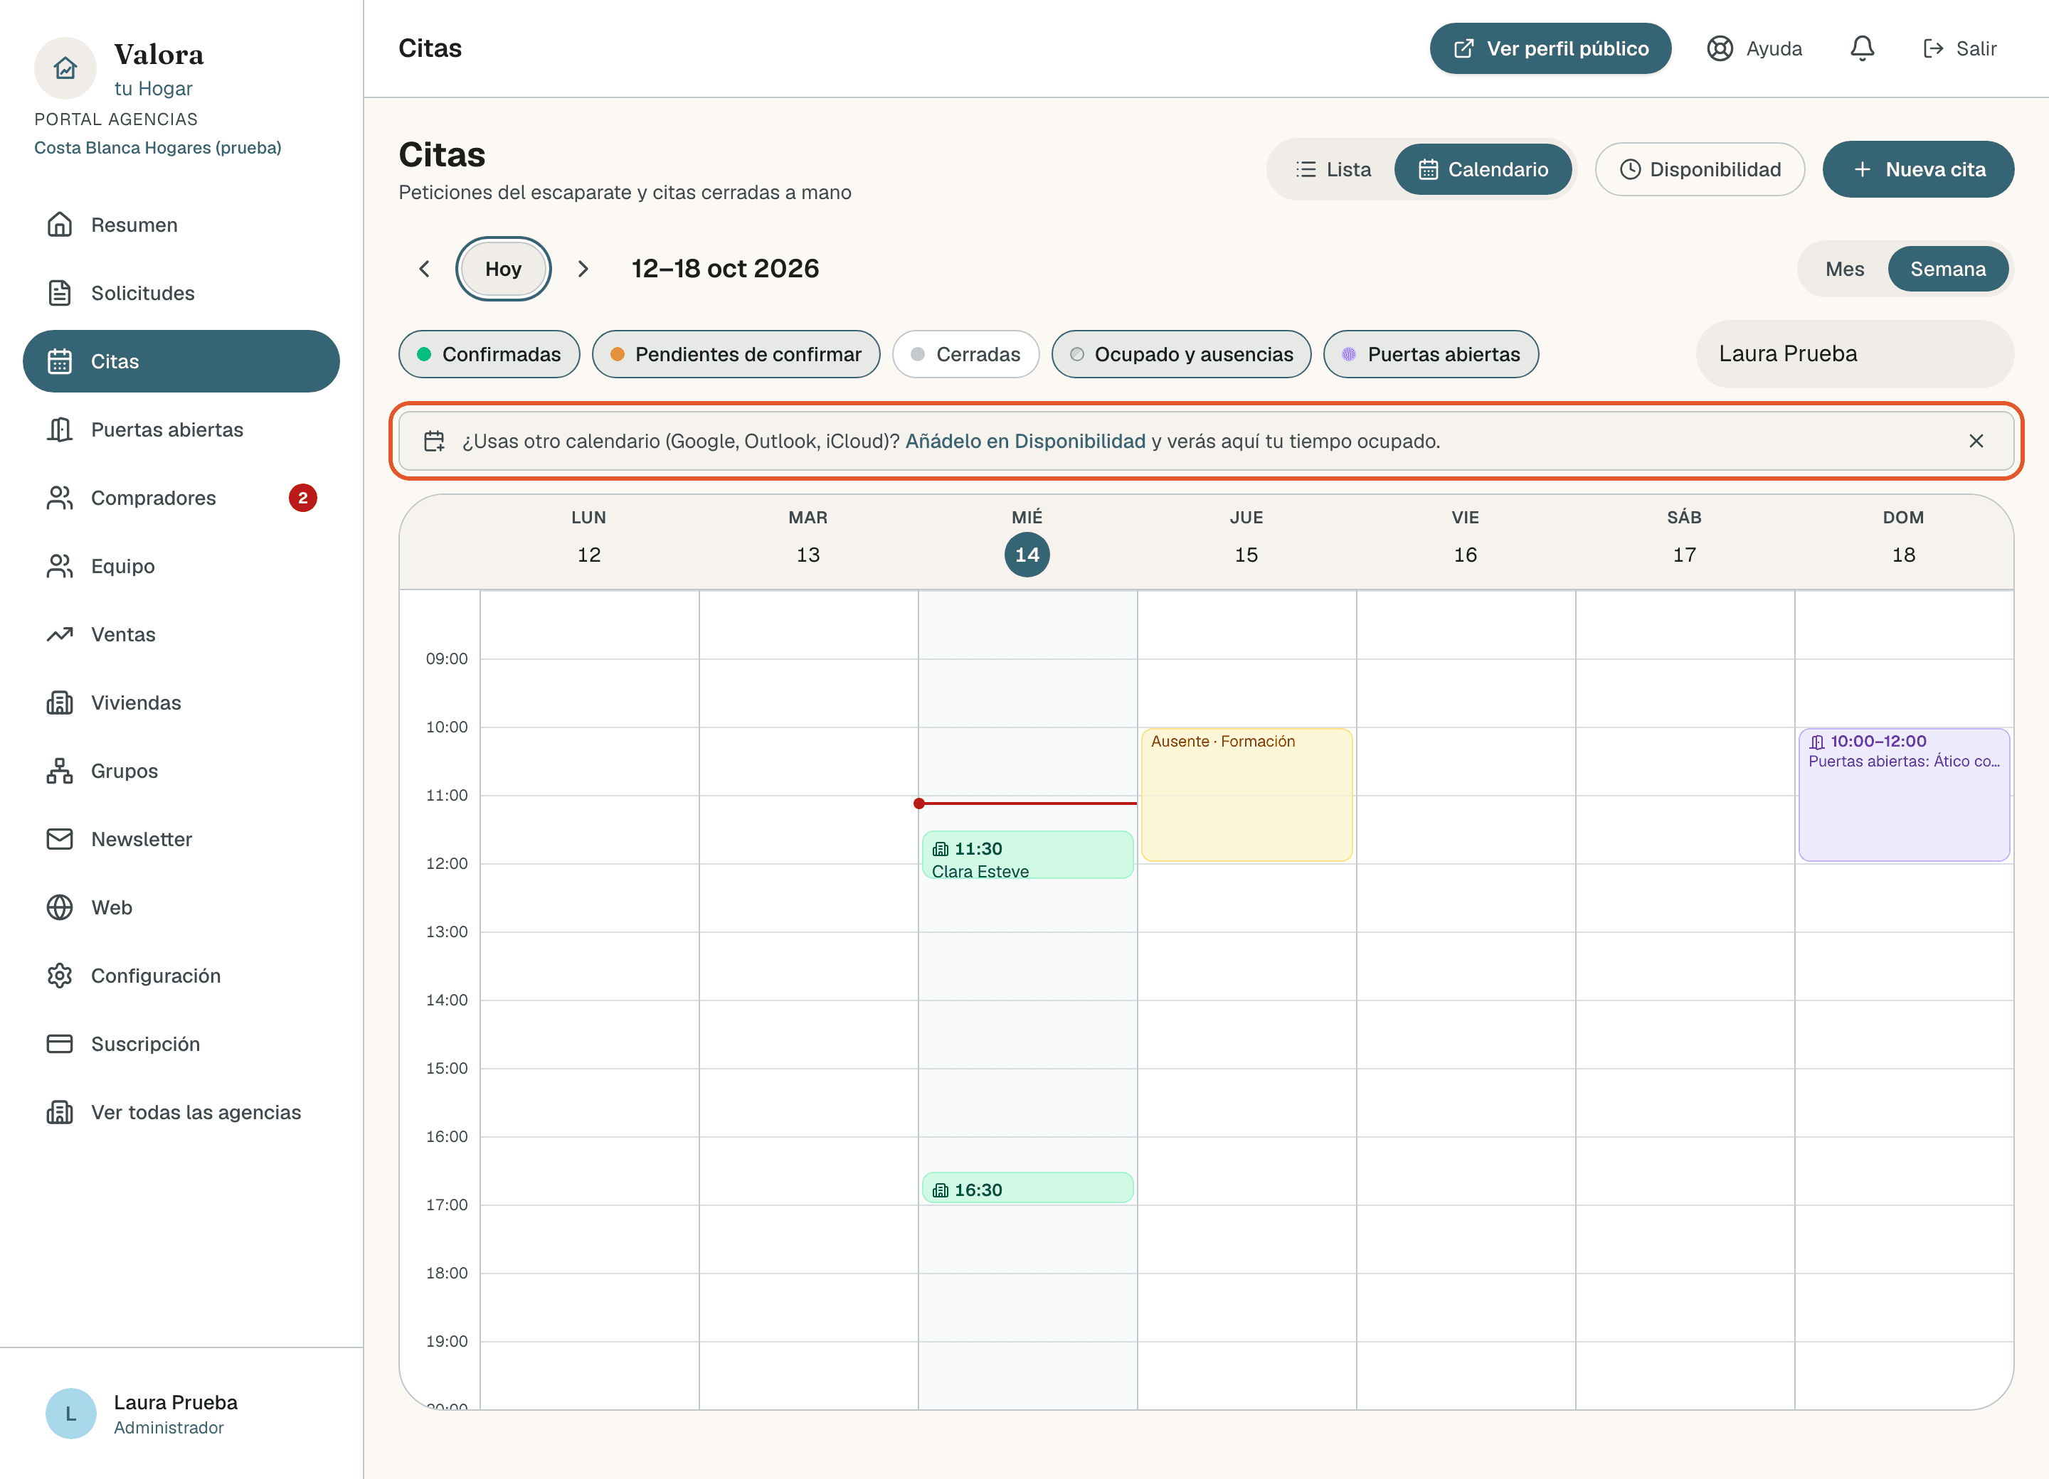Click the Viviendas building icon
The width and height of the screenshot is (2049, 1479).
[x=60, y=703]
